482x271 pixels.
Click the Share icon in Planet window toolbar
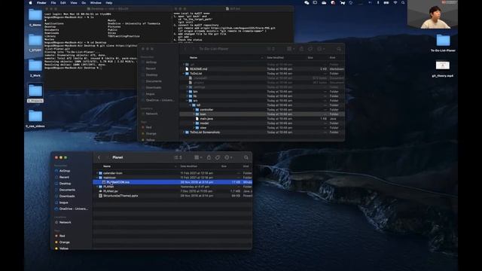coord(209,157)
